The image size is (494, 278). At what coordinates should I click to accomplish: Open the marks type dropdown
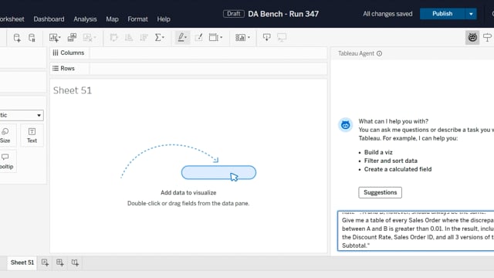pos(22,115)
